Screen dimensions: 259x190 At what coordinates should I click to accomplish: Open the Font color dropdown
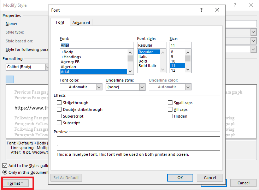81,87
